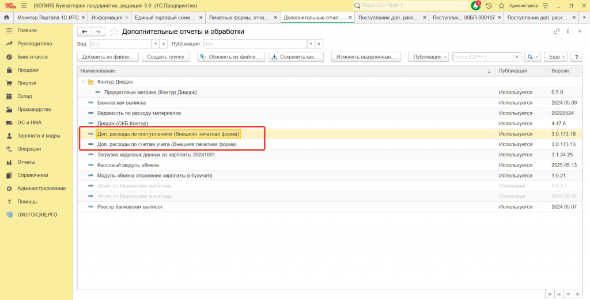Go back with the left arrow button

pos(84,32)
